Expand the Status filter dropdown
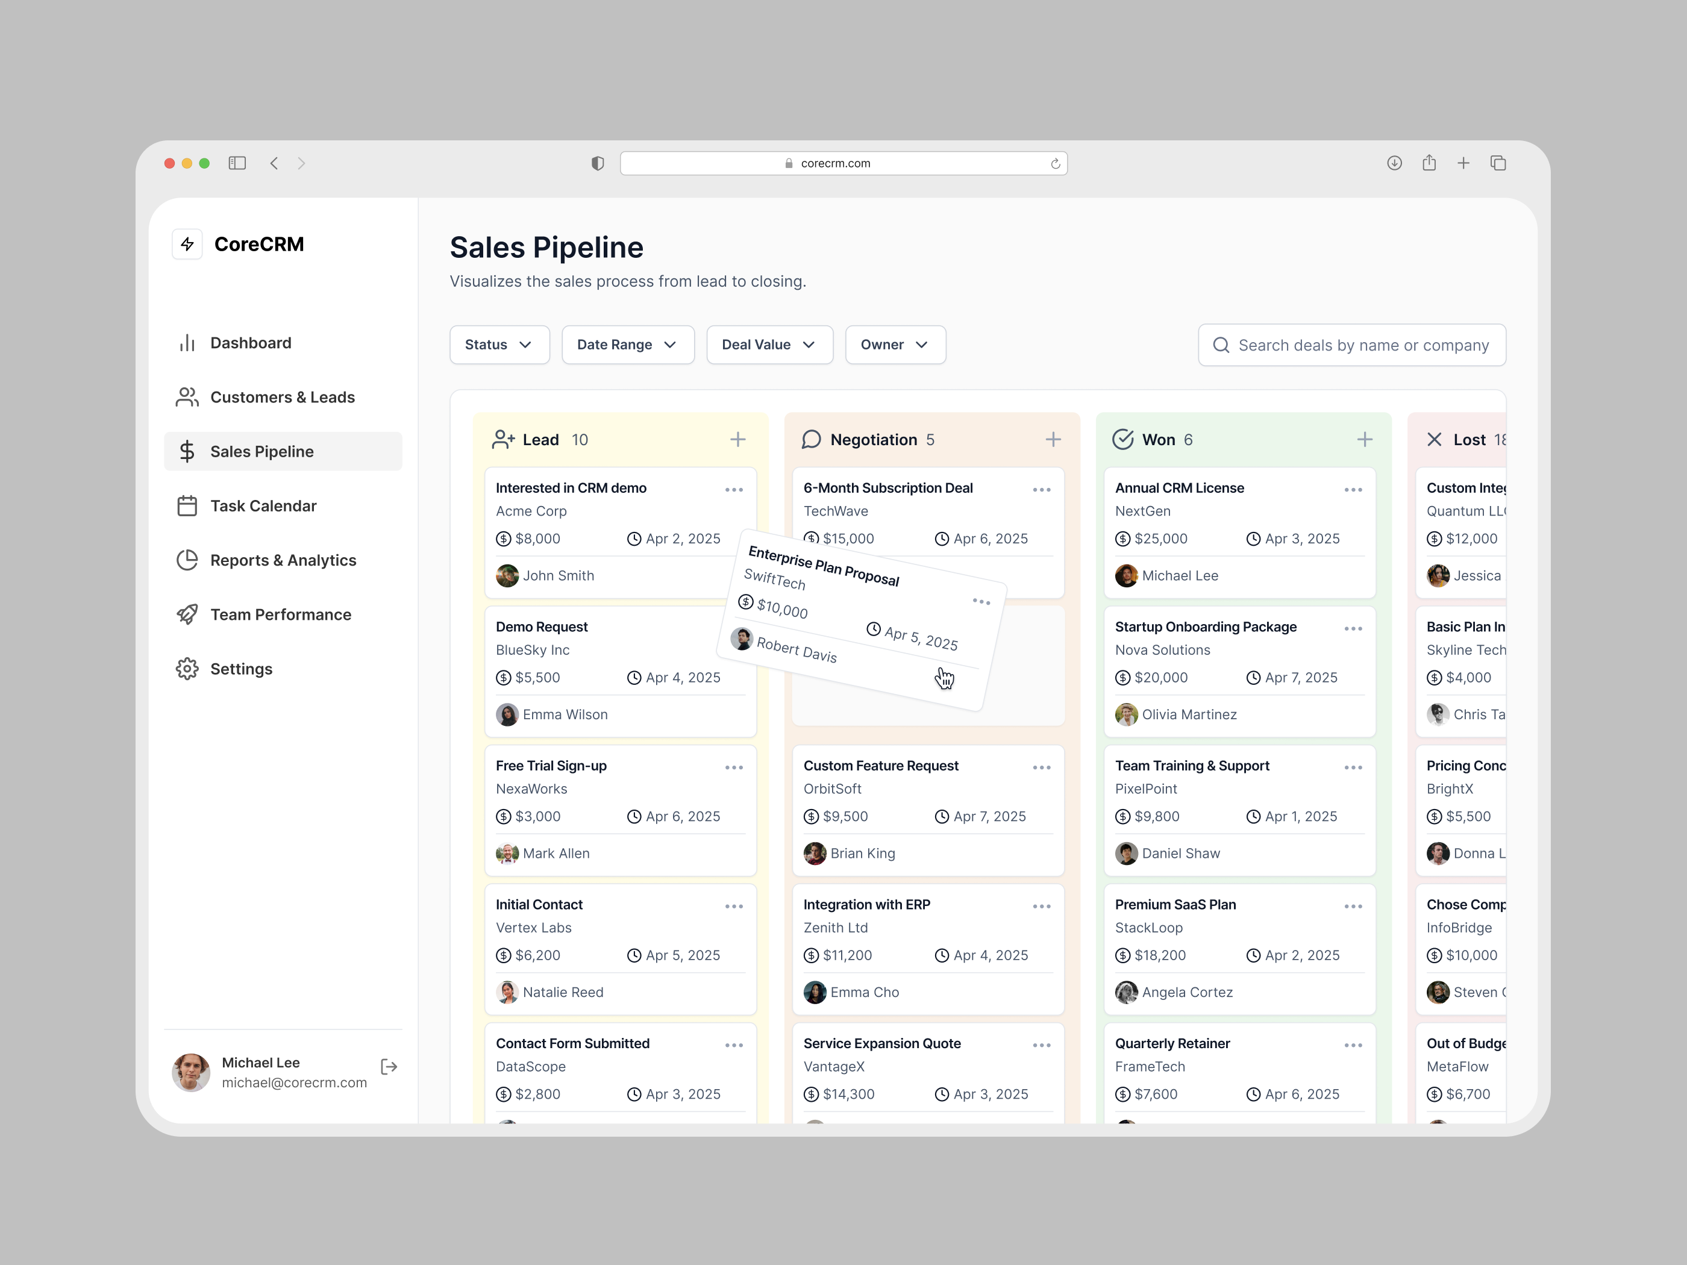1687x1265 pixels. tap(499, 345)
